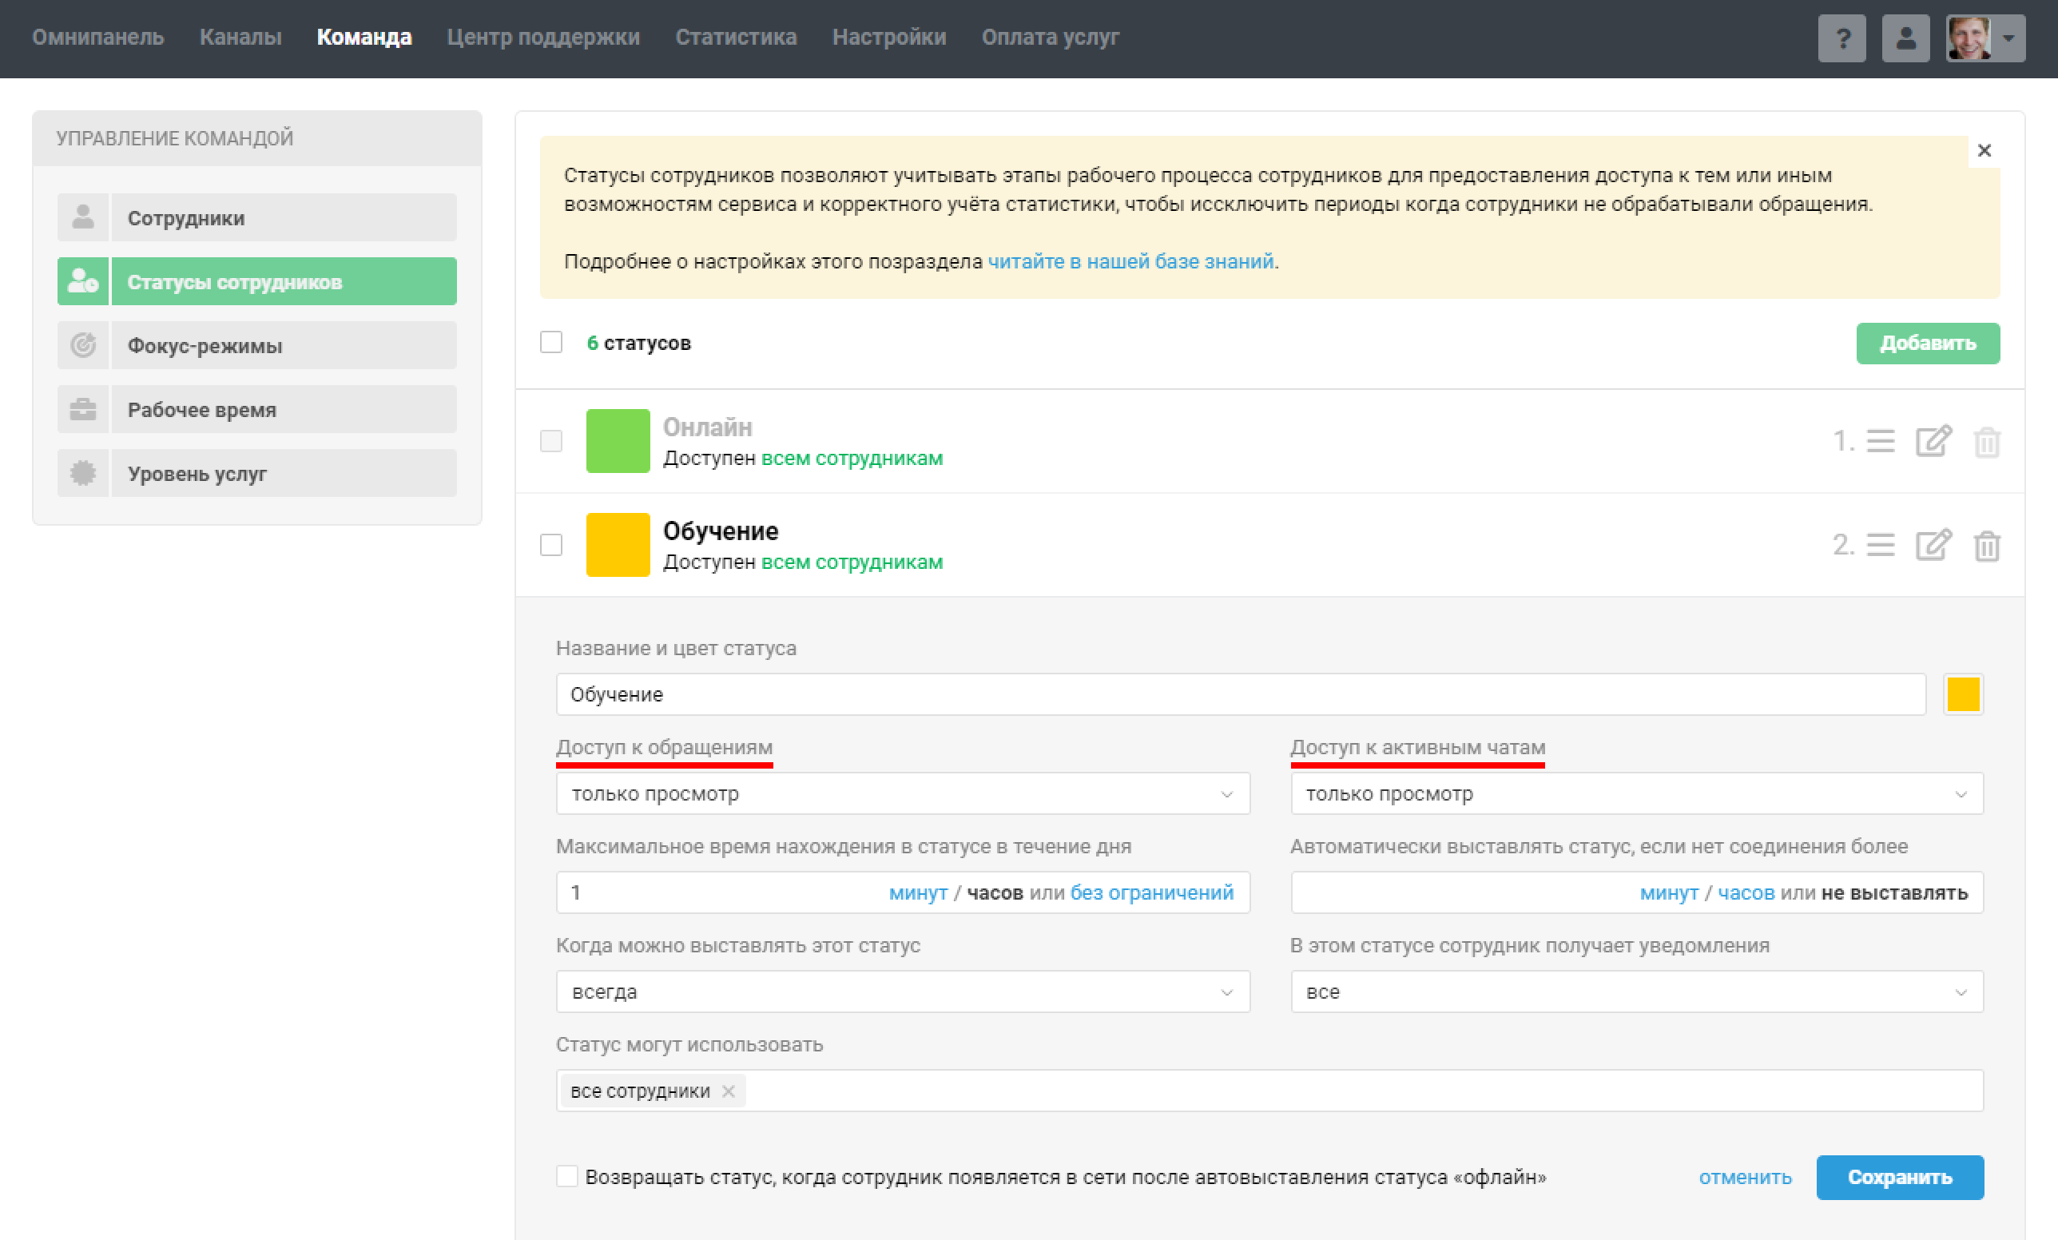Toggle the Онлайн status checkbox
This screenshot has height=1240, width=2058.
551,441
